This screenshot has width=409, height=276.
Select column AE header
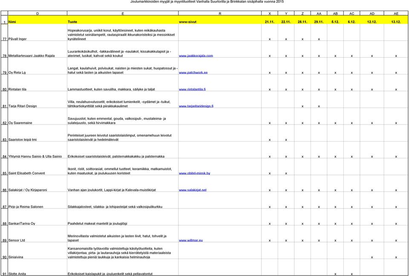(396, 13)
